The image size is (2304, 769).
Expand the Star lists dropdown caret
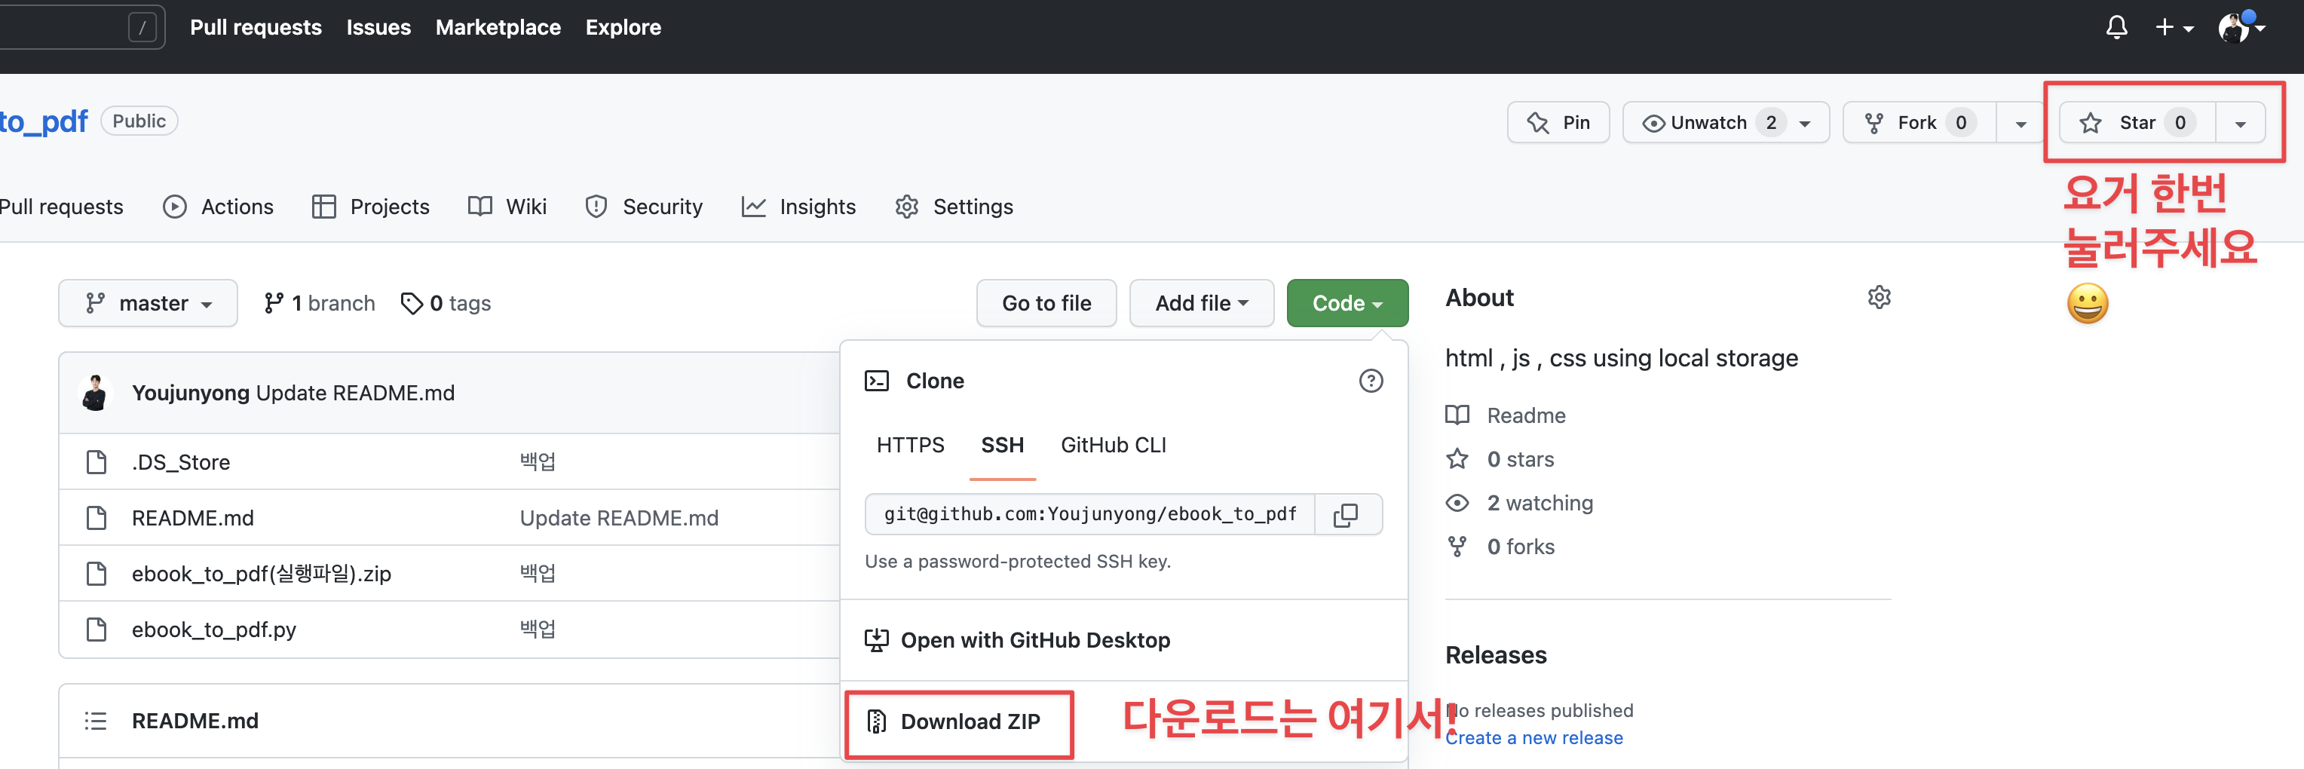click(x=2241, y=124)
